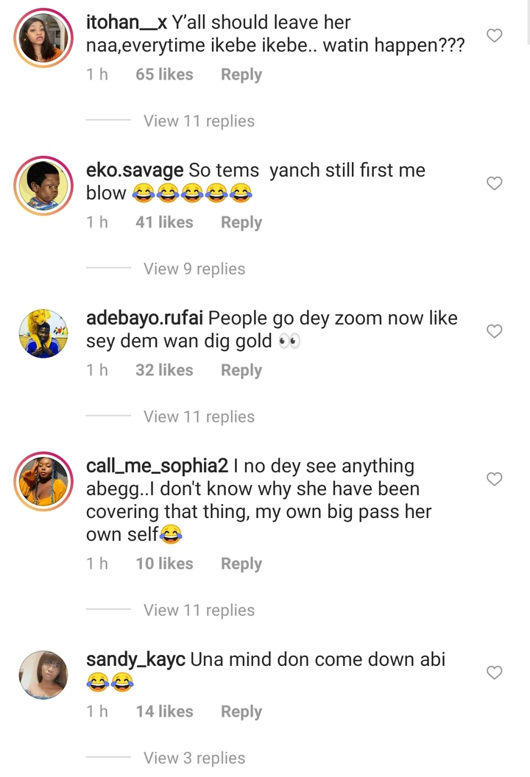
Task: Tap adebayo.rufai's profile photo
Action: [x=43, y=334]
